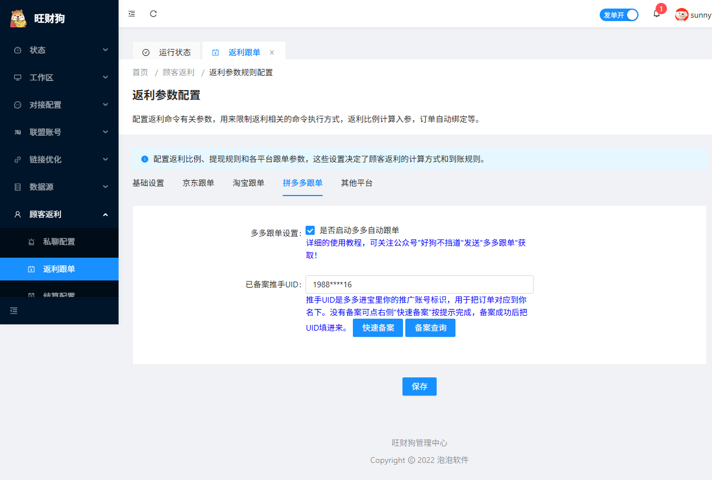Uncheck 是否启动多多自动跟单 checkbox
Viewport: 712px width, 480px height.
tap(310, 230)
